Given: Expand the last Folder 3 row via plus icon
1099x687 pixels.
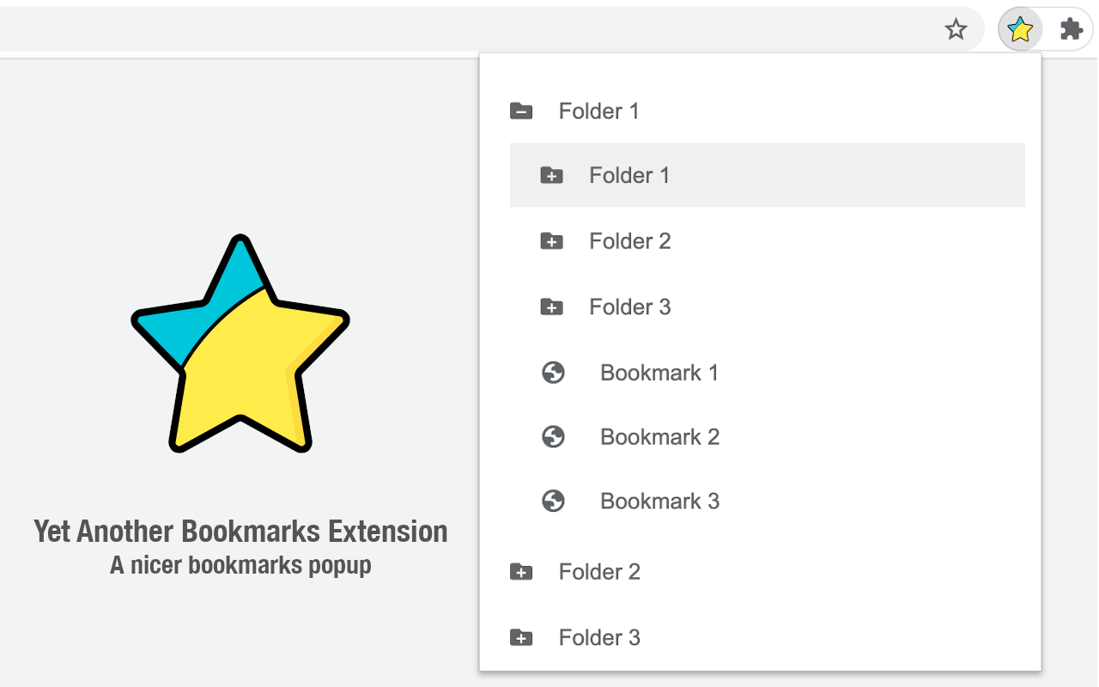Looking at the screenshot, I should (x=521, y=637).
